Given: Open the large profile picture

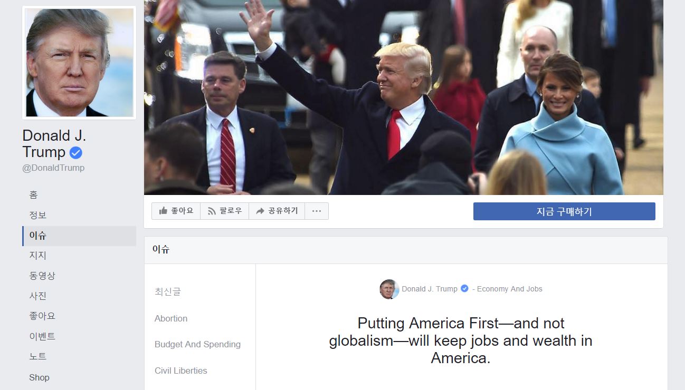Looking at the screenshot, I should (x=79, y=62).
